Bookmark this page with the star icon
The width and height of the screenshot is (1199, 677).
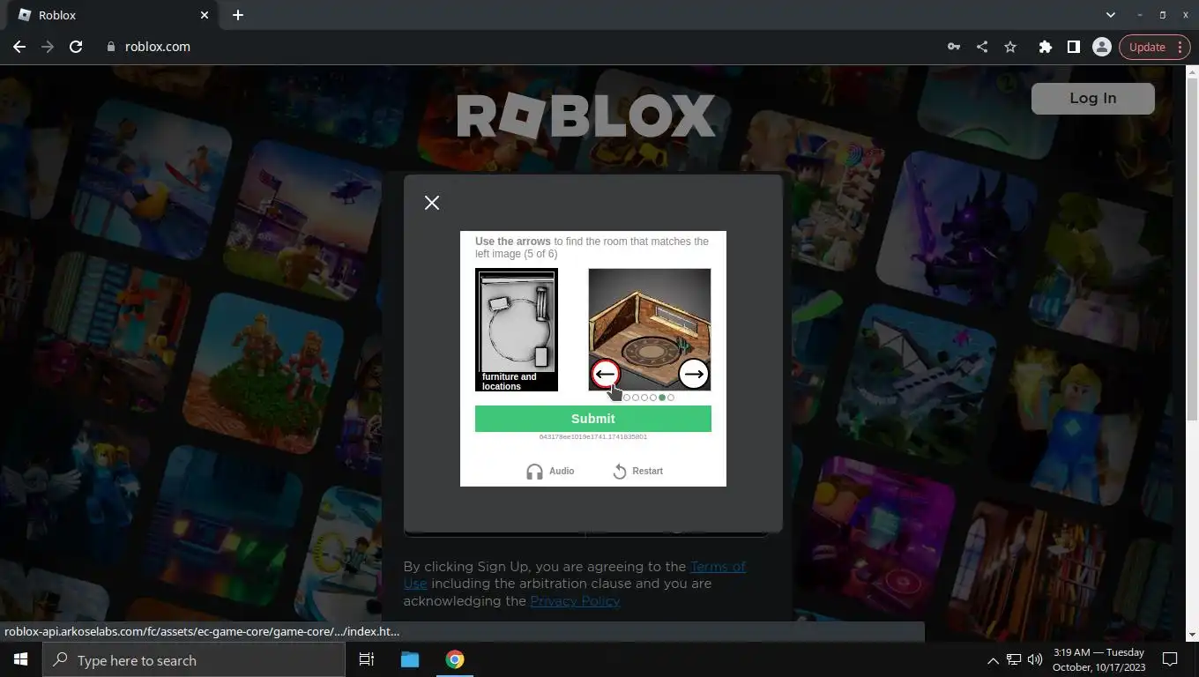click(1010, 47)
